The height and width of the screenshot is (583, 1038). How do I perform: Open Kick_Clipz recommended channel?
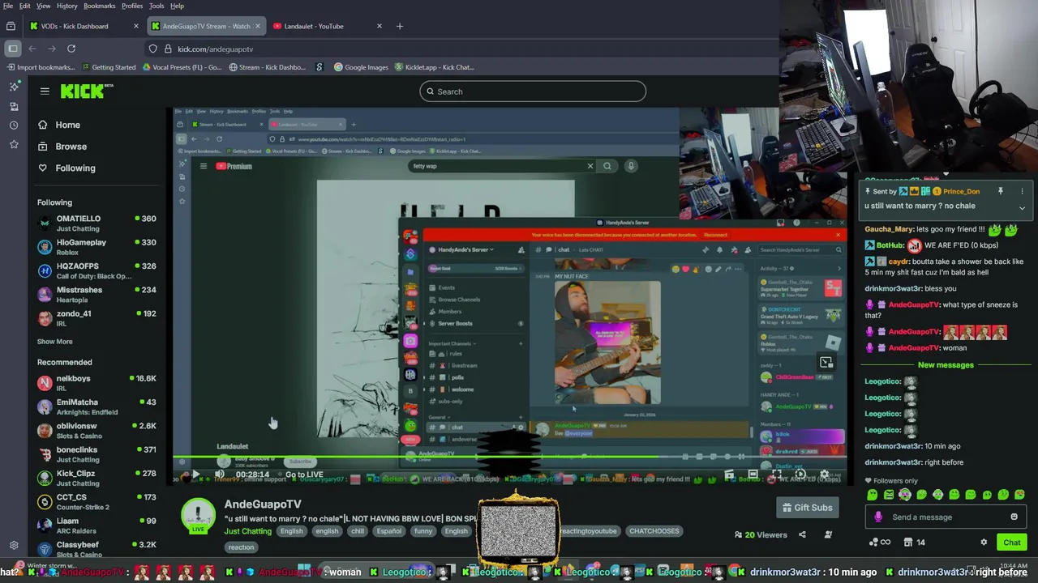point(97,478)
